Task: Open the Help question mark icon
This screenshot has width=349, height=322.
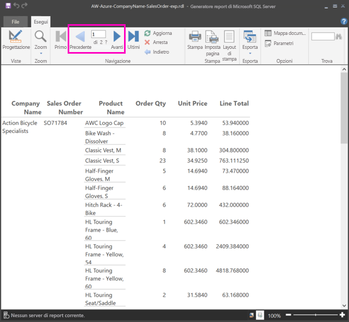Action: tap(344, 21)
